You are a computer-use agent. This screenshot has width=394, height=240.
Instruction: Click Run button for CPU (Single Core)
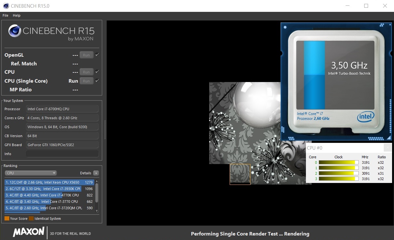click(86, 81)
